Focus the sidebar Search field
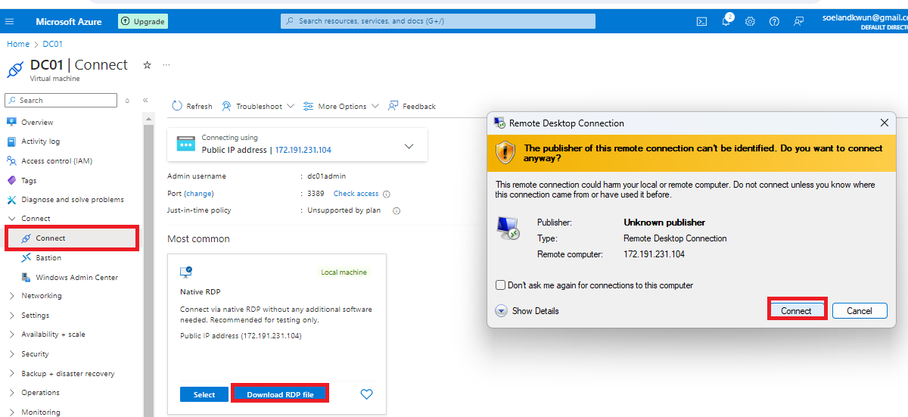 pyautogui.click(x=61, y=100)
